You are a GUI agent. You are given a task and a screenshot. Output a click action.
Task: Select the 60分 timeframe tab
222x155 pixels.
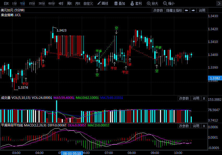[x=52, y=3]
